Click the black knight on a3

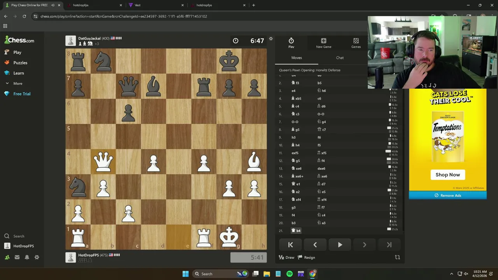[78, 187]
